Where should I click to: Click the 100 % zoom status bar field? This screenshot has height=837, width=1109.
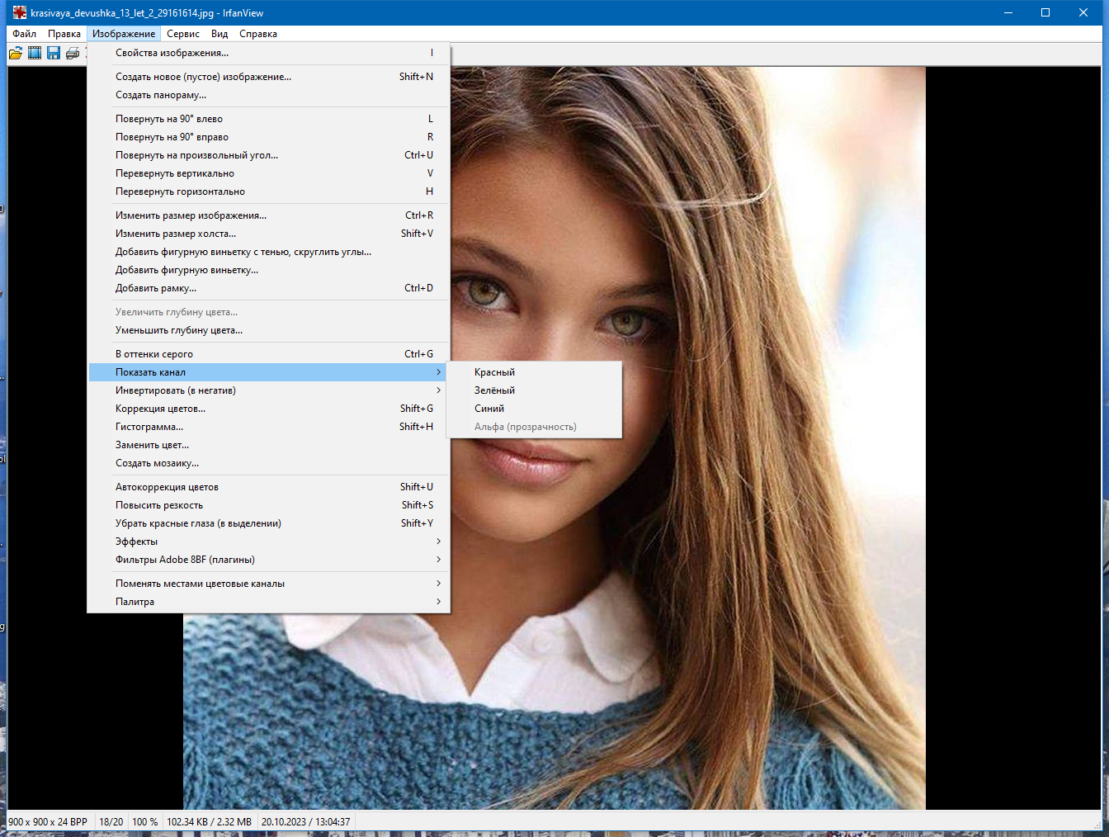click(x=145, y=822)
